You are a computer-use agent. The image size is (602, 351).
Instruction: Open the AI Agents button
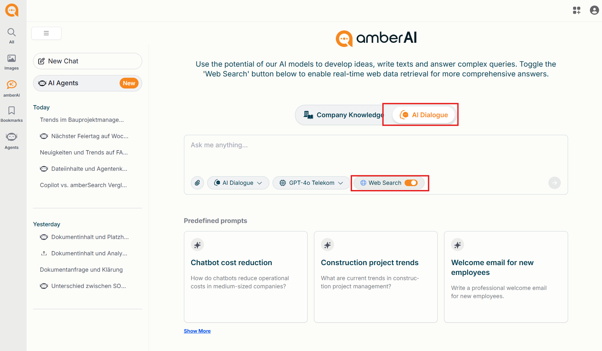click(87, 83)
